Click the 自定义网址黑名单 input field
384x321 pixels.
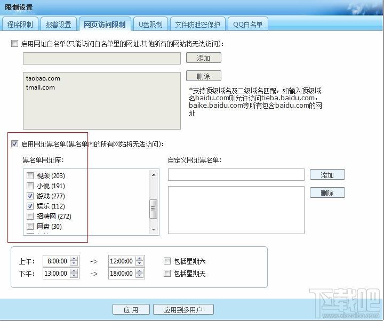tap(236, 174)
